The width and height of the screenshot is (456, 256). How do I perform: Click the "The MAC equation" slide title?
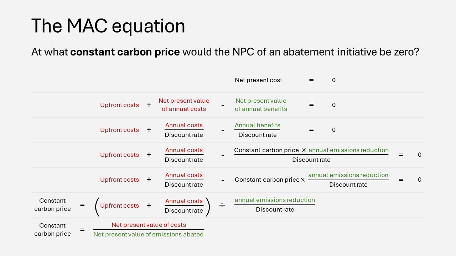tap(108, 26)
